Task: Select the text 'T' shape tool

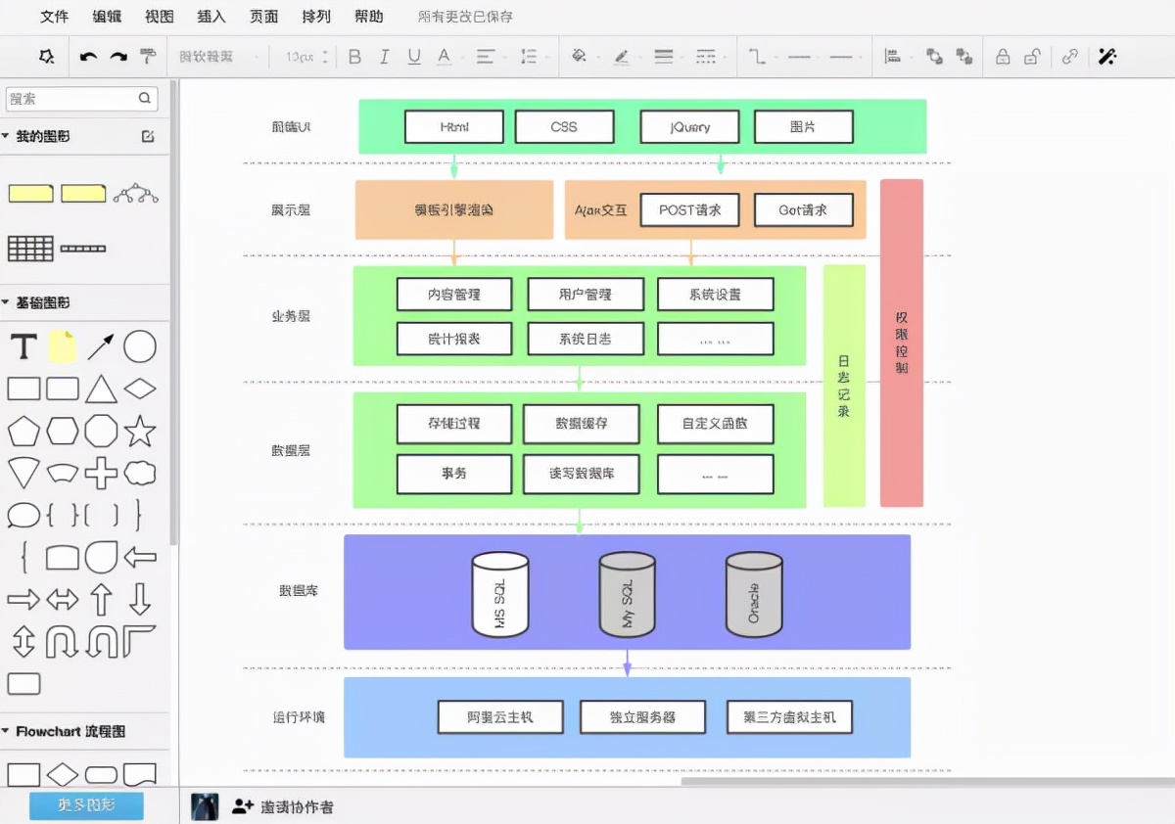Action: coord(23,346)
